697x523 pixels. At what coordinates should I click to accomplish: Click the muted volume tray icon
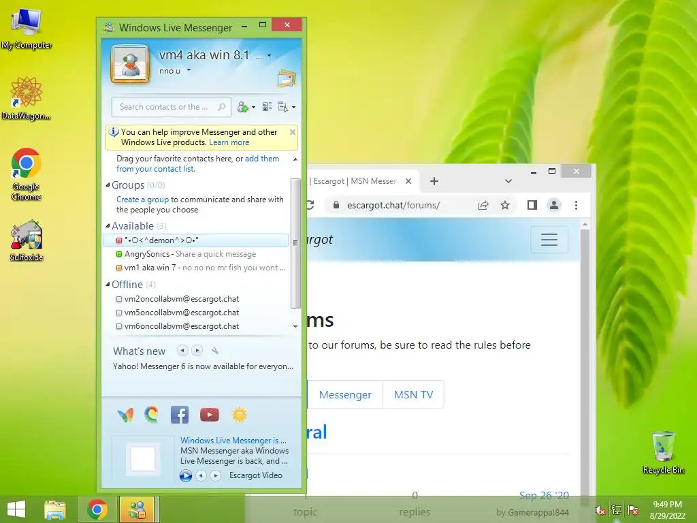[600, 511]
